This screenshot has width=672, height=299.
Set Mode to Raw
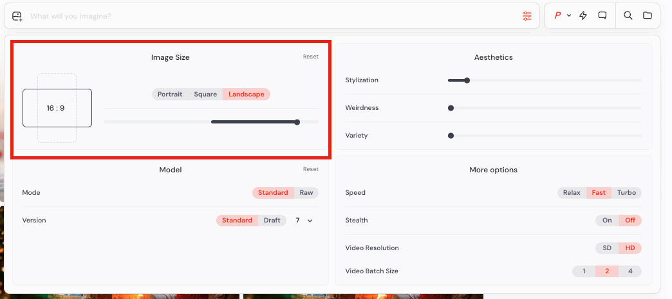pyautogui.click(x=306, y=193)
